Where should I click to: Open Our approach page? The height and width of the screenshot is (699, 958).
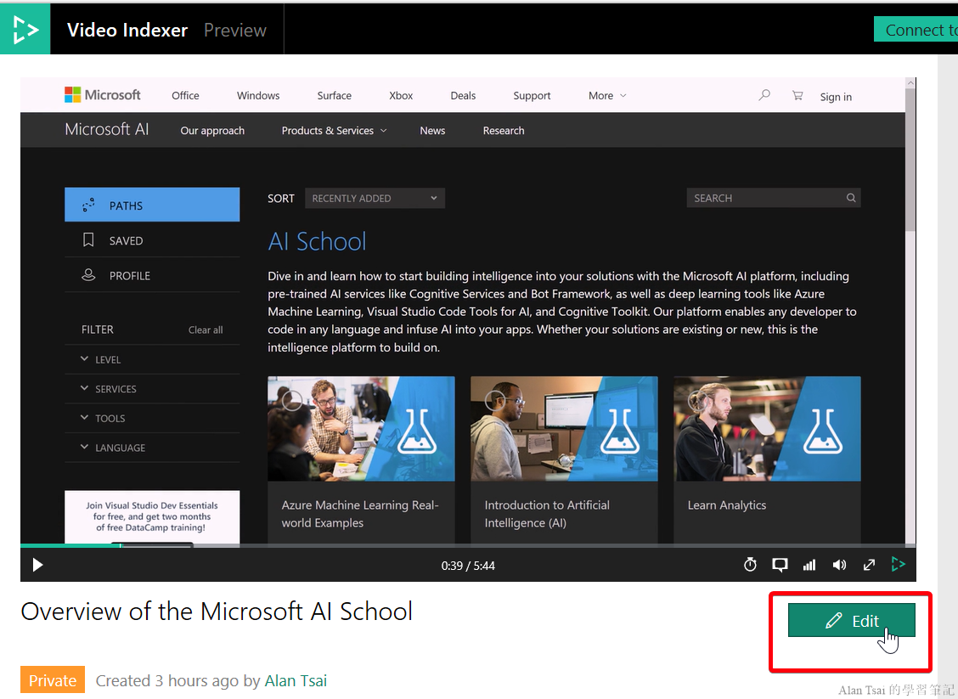[212, 131]
